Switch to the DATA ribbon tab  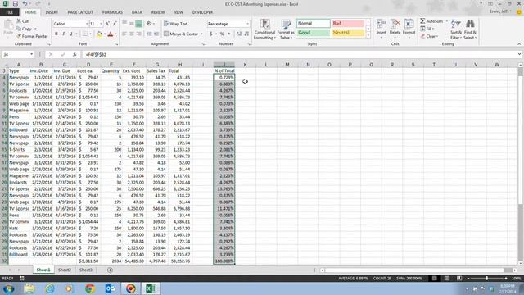[x=137, y=12]
